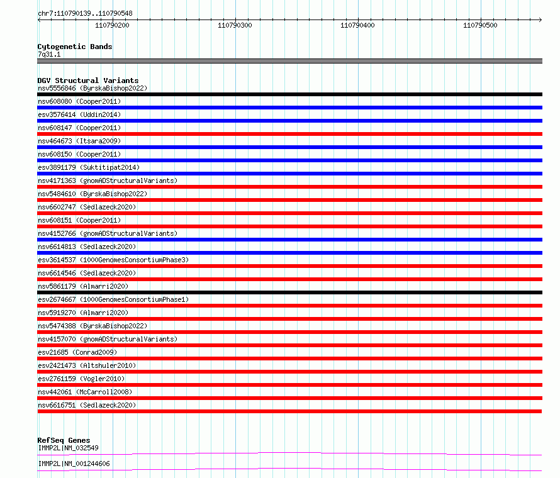The width and height of the screenshot is (560, 478).
Task: Click the blue bar under esv3576414
Action: coord(289,121)
